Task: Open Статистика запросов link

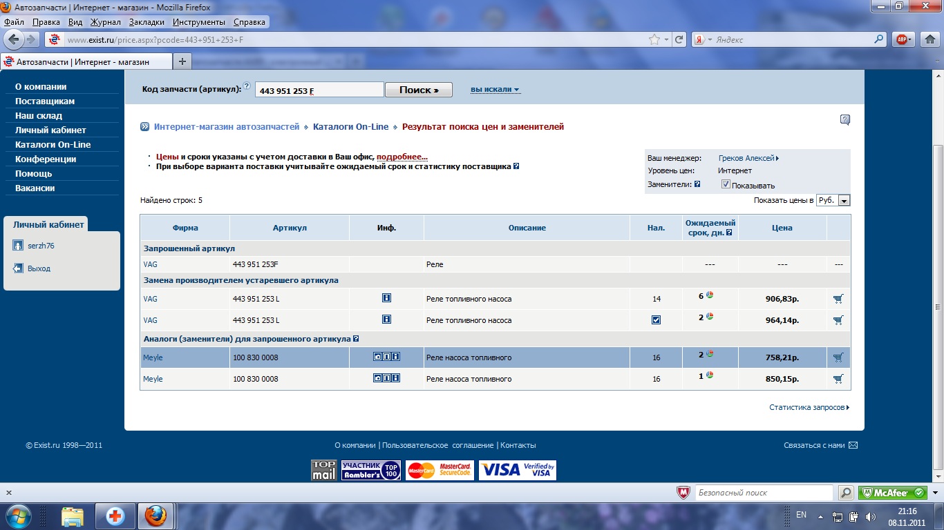Action: [x=809, y=407]
